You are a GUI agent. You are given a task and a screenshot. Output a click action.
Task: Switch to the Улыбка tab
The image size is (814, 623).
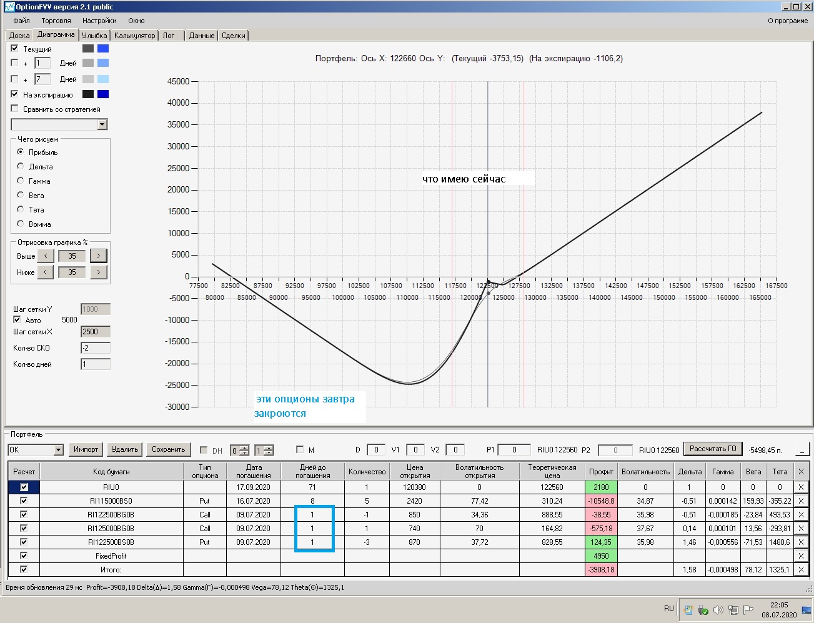[94, 36]
